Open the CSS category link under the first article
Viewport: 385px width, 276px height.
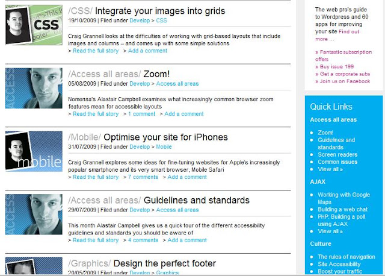pos(162,20)
